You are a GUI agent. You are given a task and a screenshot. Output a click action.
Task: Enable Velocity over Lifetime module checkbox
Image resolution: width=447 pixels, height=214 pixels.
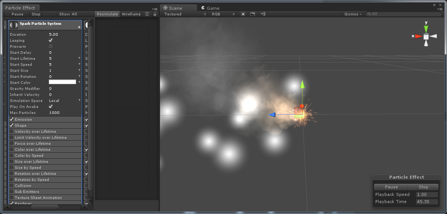(x=11, y=131)
